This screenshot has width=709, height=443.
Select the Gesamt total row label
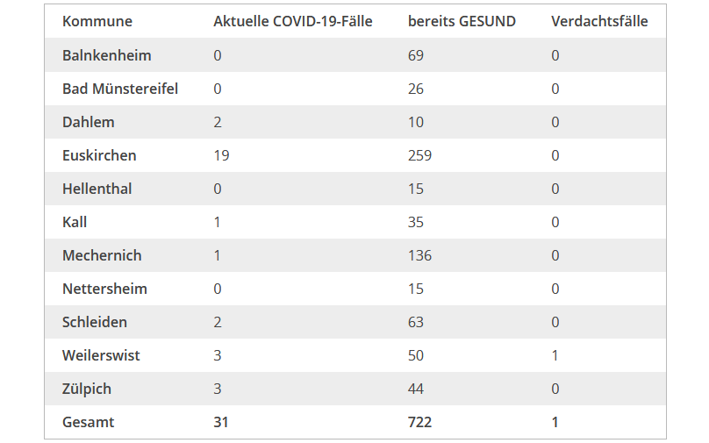(89, 422)
